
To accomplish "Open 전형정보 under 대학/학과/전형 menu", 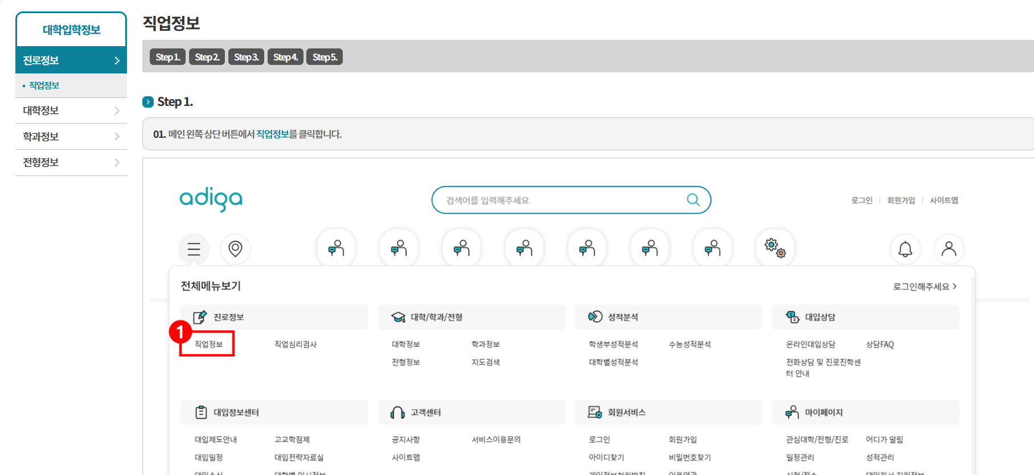I will (405, 362).
